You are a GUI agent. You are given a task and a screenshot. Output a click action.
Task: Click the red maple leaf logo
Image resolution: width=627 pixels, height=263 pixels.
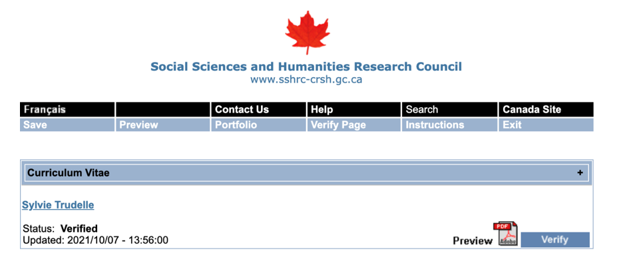[308, 33]
